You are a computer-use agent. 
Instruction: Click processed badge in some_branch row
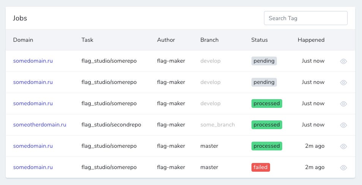tap(267, 125)
